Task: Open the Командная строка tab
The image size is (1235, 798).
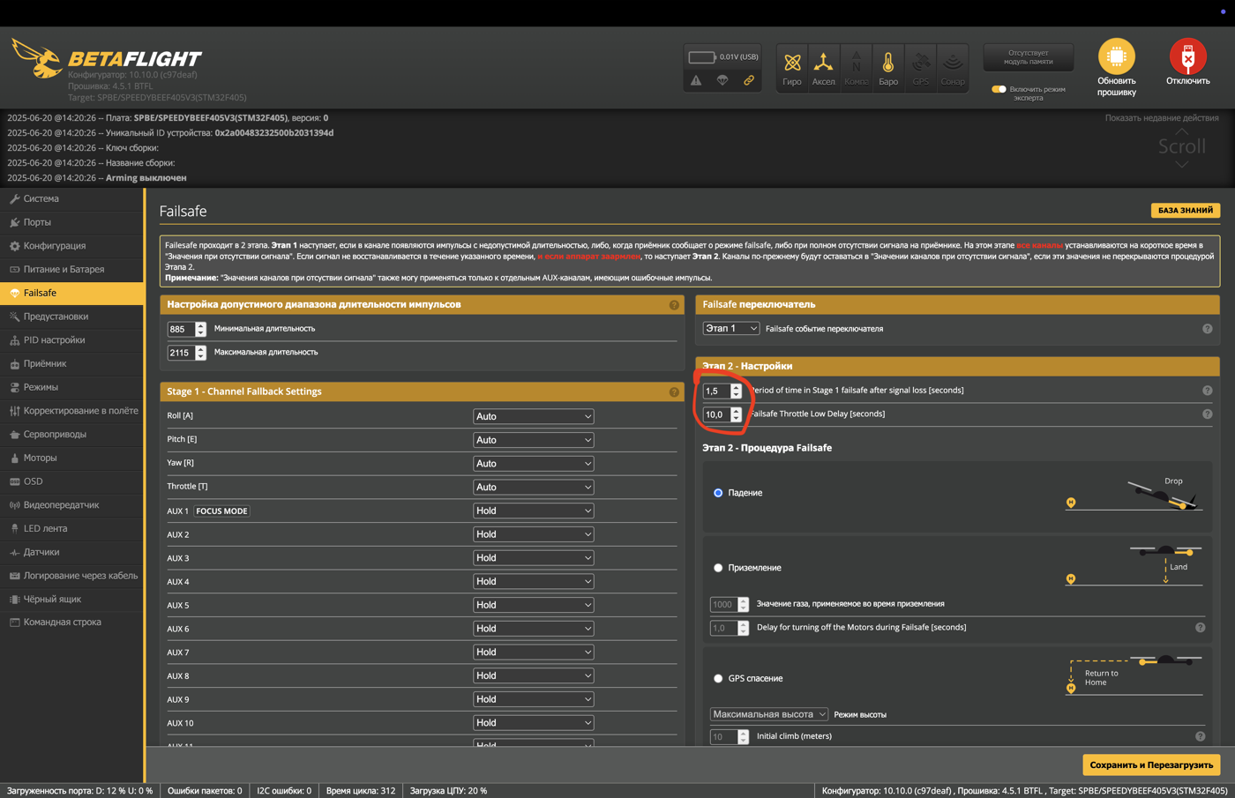Action: (71, 623)
